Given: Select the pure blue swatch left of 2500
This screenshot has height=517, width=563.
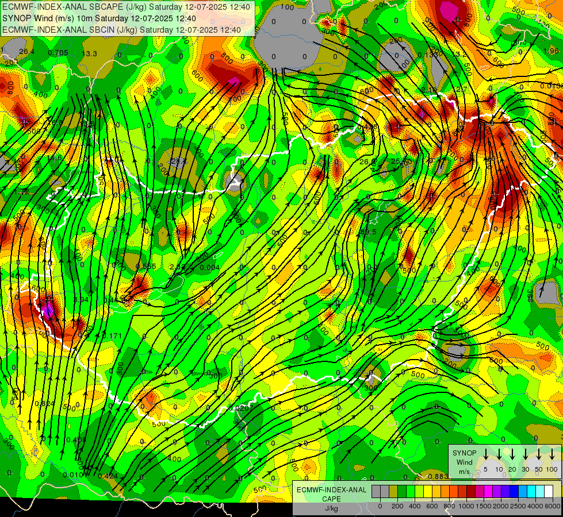Looking at the screenshot, I should pos(514,492).
